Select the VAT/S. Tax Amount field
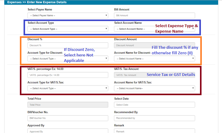The width and height of the screenshot is (222, 133). [x=129, y=75]
